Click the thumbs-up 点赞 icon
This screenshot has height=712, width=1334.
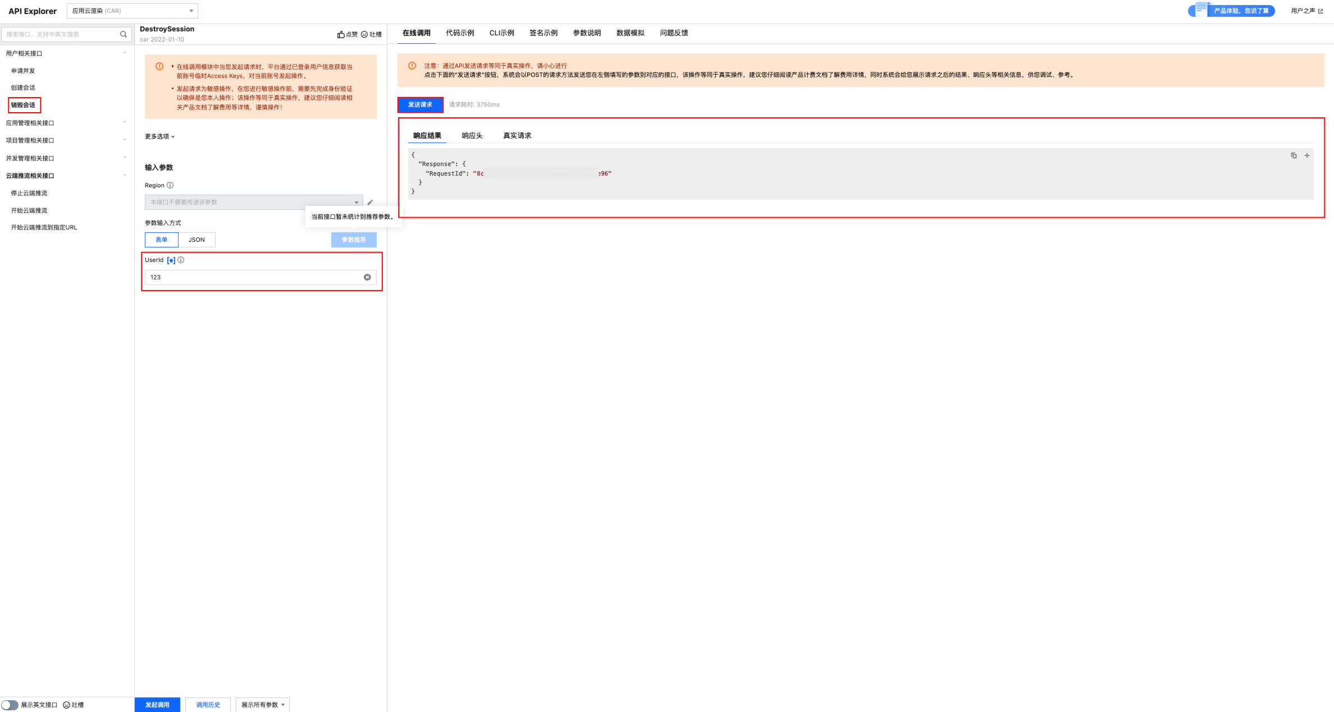click(341, 35)
